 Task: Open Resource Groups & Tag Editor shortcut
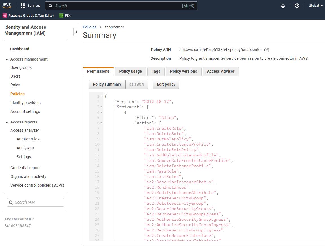[x=28, y=16]
